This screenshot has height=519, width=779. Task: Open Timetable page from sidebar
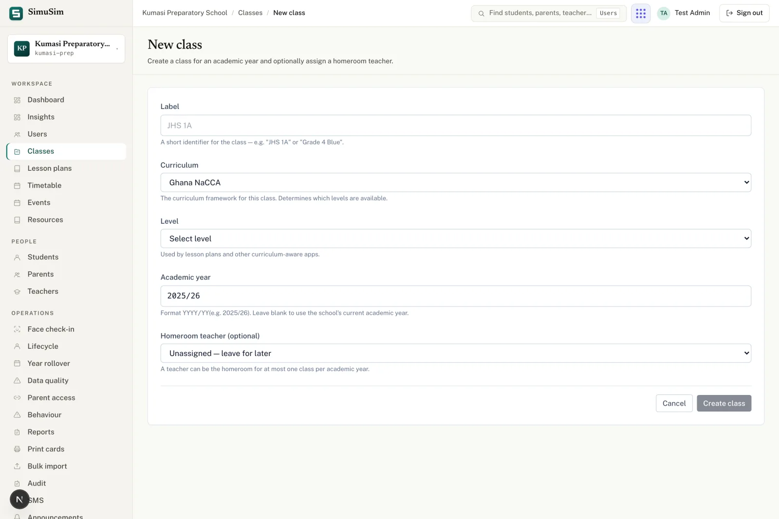click(66, 185)
